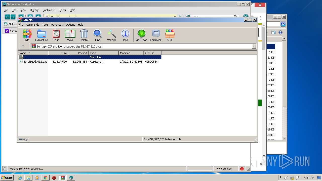
Task: Open WinRAR File menu
Action: pyautogui.click(x=21, y=25)
